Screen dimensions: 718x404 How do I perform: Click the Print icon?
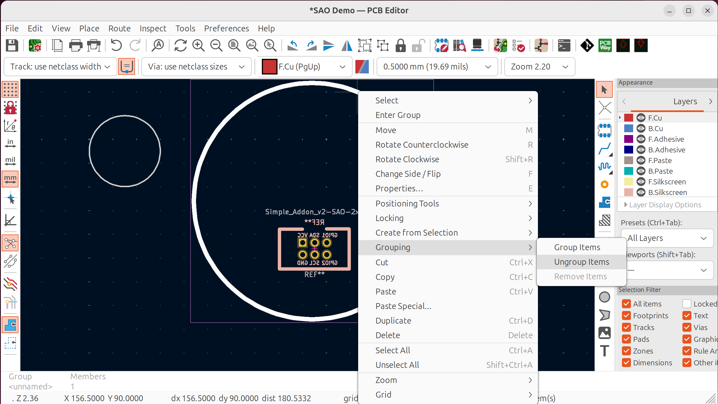75,45
